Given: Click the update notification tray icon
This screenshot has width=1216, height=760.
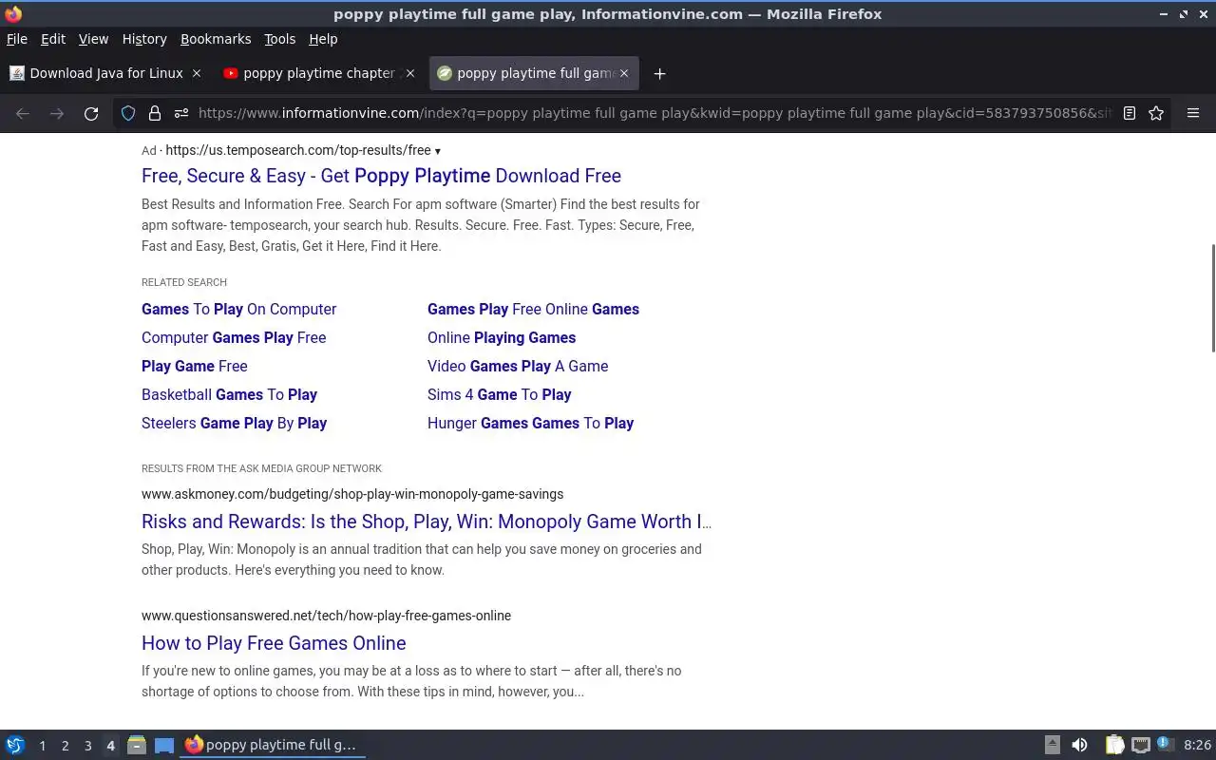Looking at the screenshot, I should (x=1166, y=745).
